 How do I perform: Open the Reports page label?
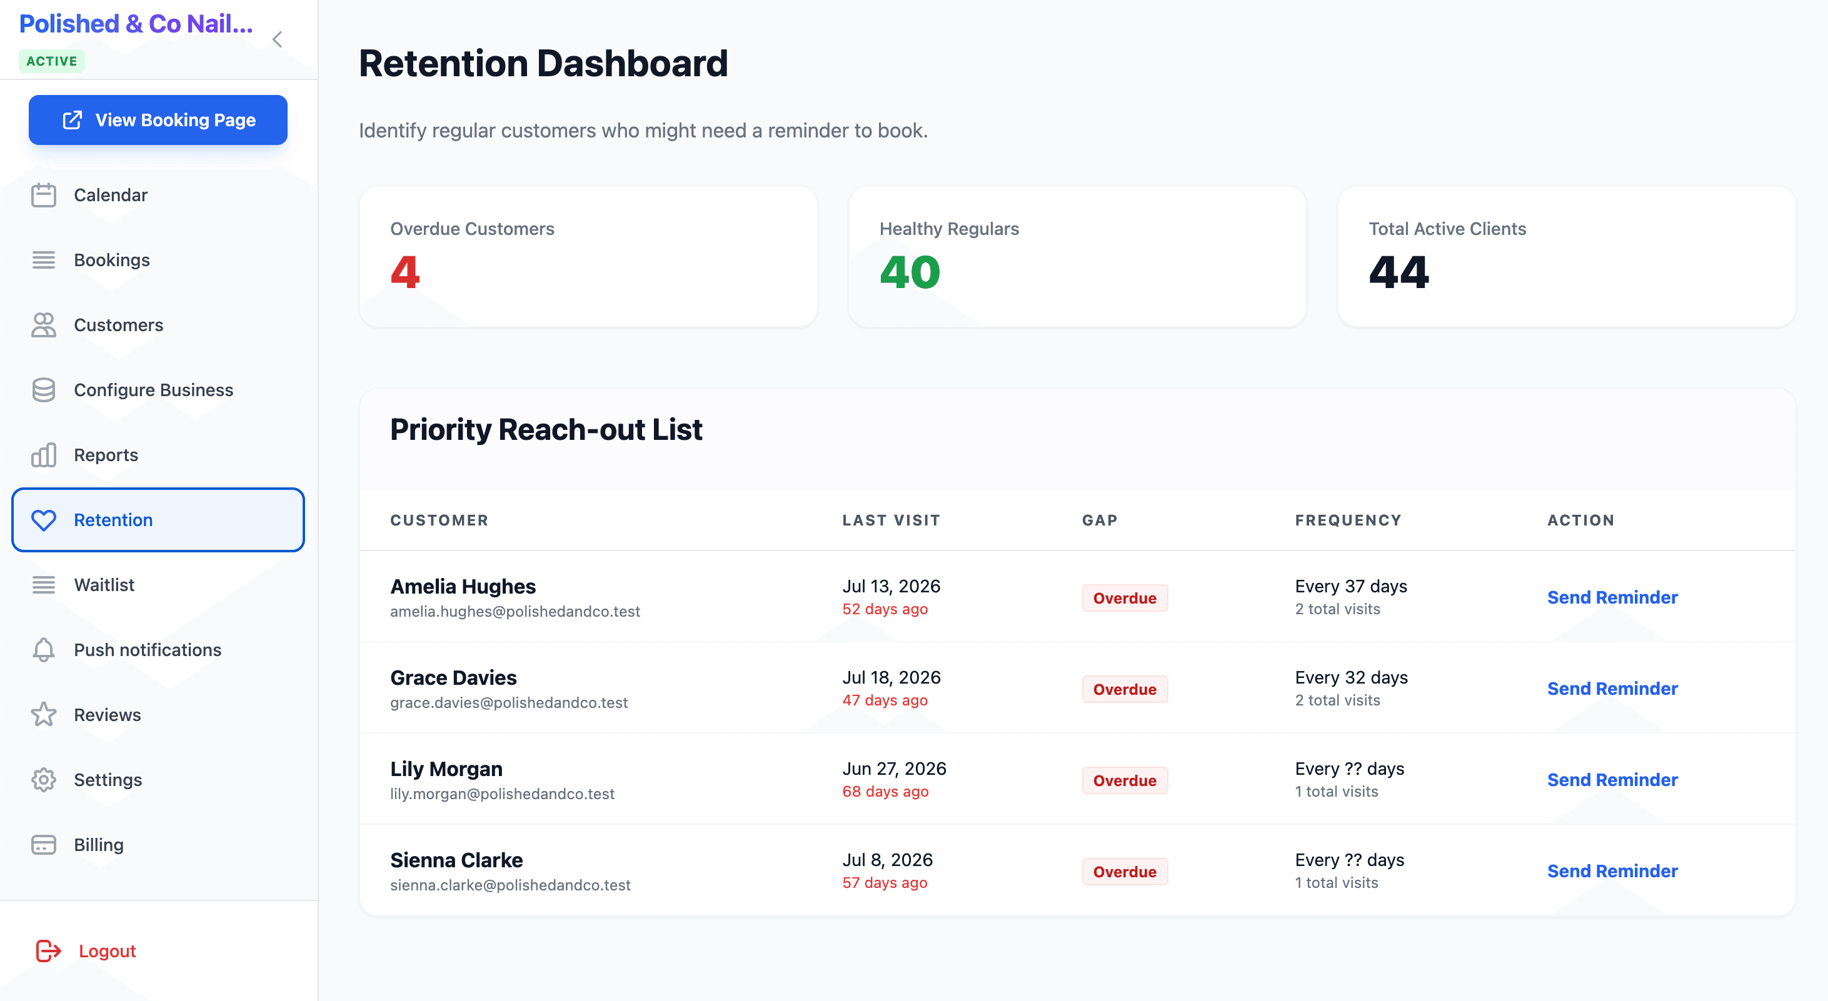click(x=106, y=455)
